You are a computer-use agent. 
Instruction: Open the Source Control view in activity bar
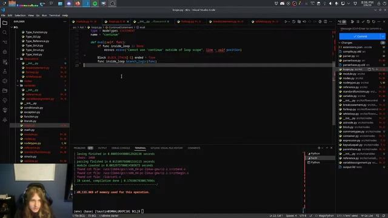point(5,42)
